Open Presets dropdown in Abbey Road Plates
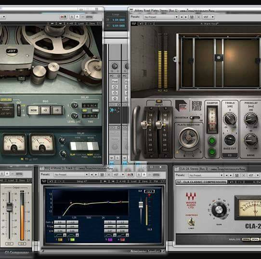 161,17
